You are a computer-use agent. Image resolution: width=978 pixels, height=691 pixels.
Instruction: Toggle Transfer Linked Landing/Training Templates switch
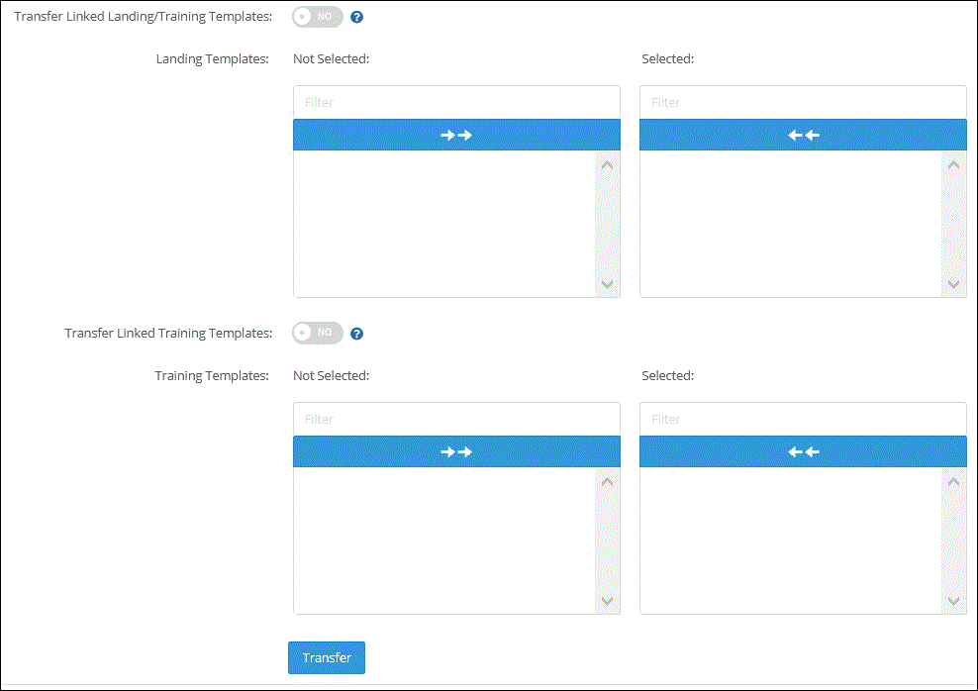pos(318,17)
